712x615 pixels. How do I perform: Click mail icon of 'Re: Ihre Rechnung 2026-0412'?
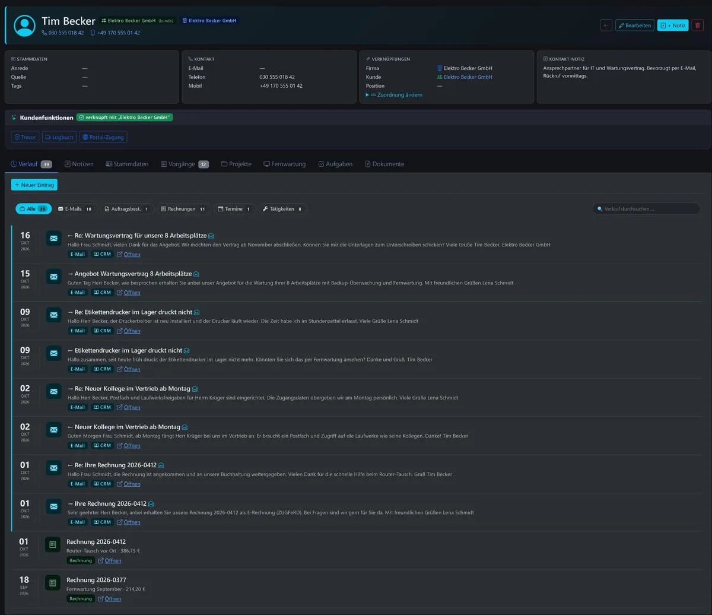pyautogui.click(x=54, y=468)
